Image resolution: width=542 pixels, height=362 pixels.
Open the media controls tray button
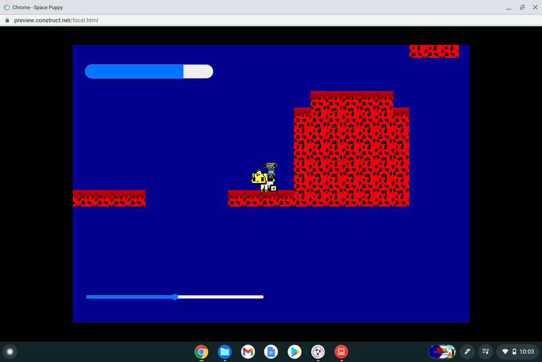tap(485, 352)
